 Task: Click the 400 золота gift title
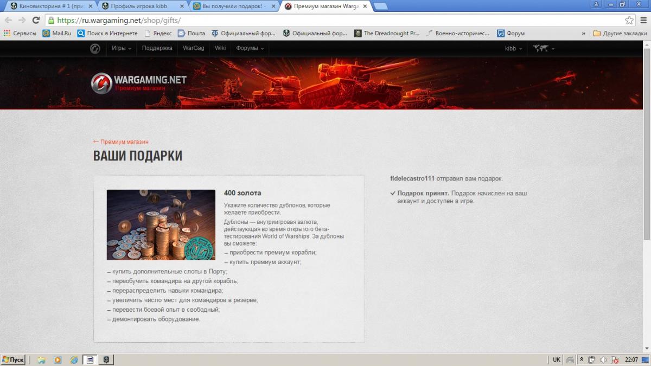(242, 193)
